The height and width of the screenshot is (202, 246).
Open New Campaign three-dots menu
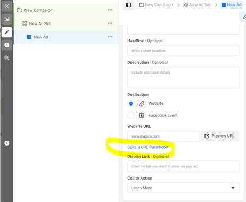[x=110, y=10]
